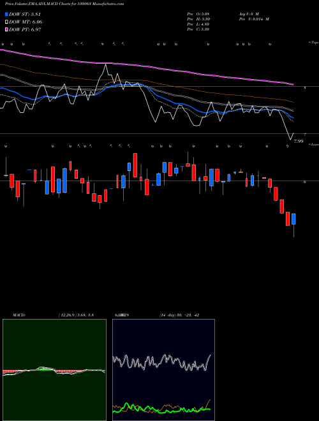Click the 'MACD:' panel label
Image resolution: width=319 pixels, height=421 pixels.
point(19,315)
